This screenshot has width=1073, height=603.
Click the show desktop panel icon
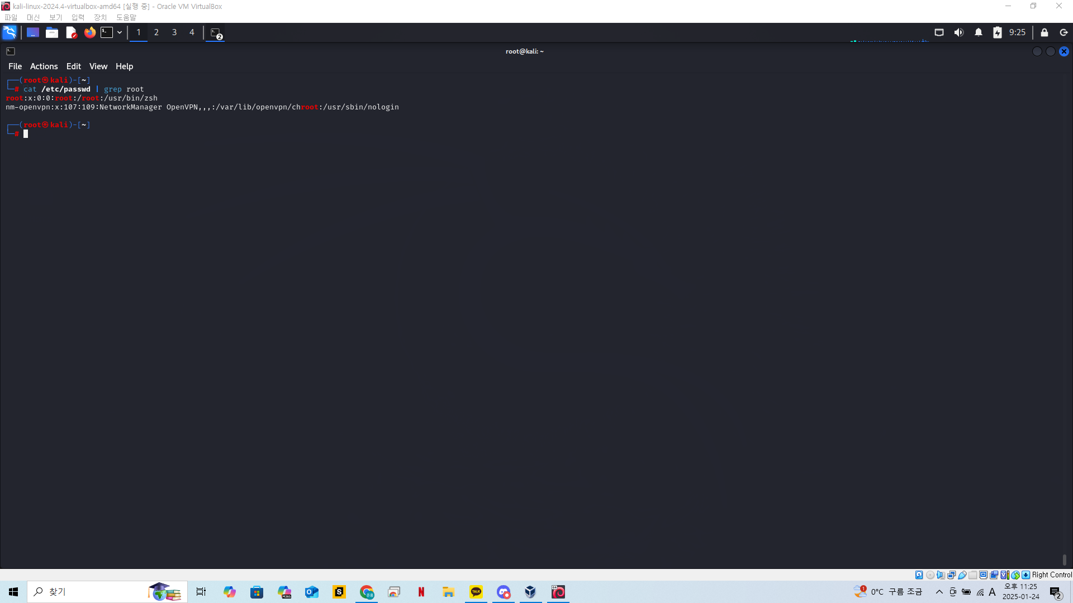click(33, 32)
